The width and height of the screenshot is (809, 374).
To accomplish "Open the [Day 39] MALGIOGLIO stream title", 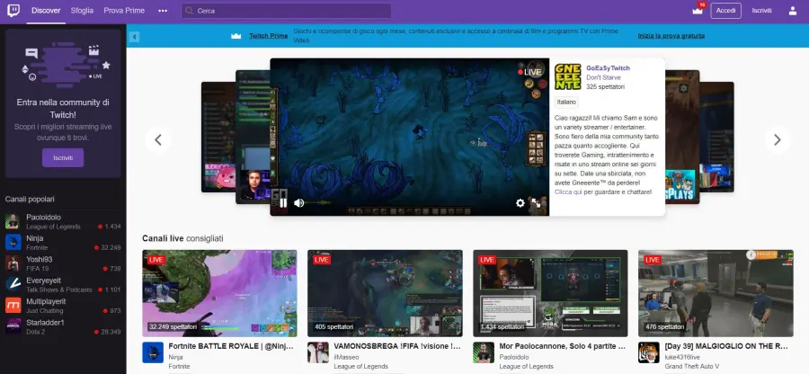I will (x=726, y=347).
